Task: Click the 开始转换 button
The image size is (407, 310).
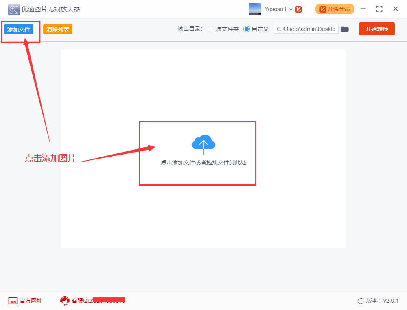Action: coord(376,29)
